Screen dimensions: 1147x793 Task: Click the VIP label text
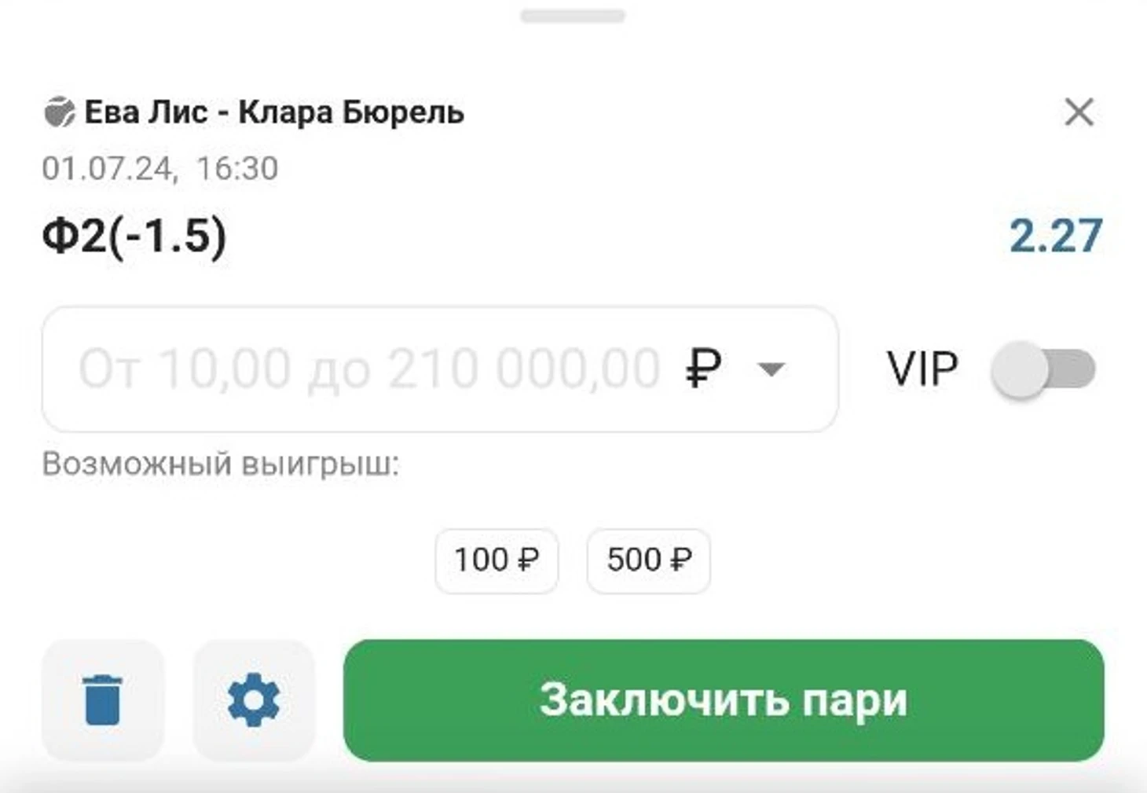click(x=922, y=369)
